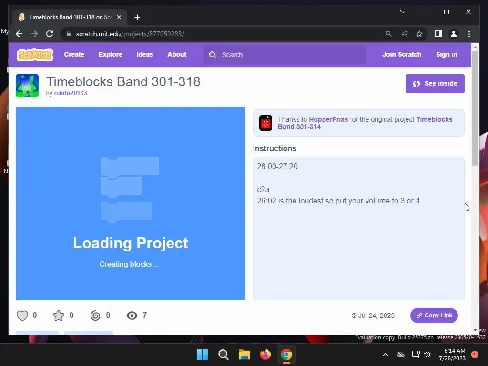Click the scrollbar up arrow
This screenshot has height=366, width=488.
point(475,47)
